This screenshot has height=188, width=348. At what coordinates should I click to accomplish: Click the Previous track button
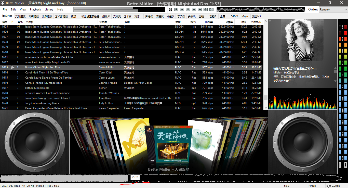pyautogui.click(x=194, y=9)
